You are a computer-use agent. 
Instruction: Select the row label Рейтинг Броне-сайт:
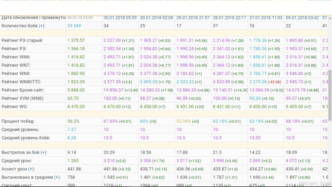(23, 90)
